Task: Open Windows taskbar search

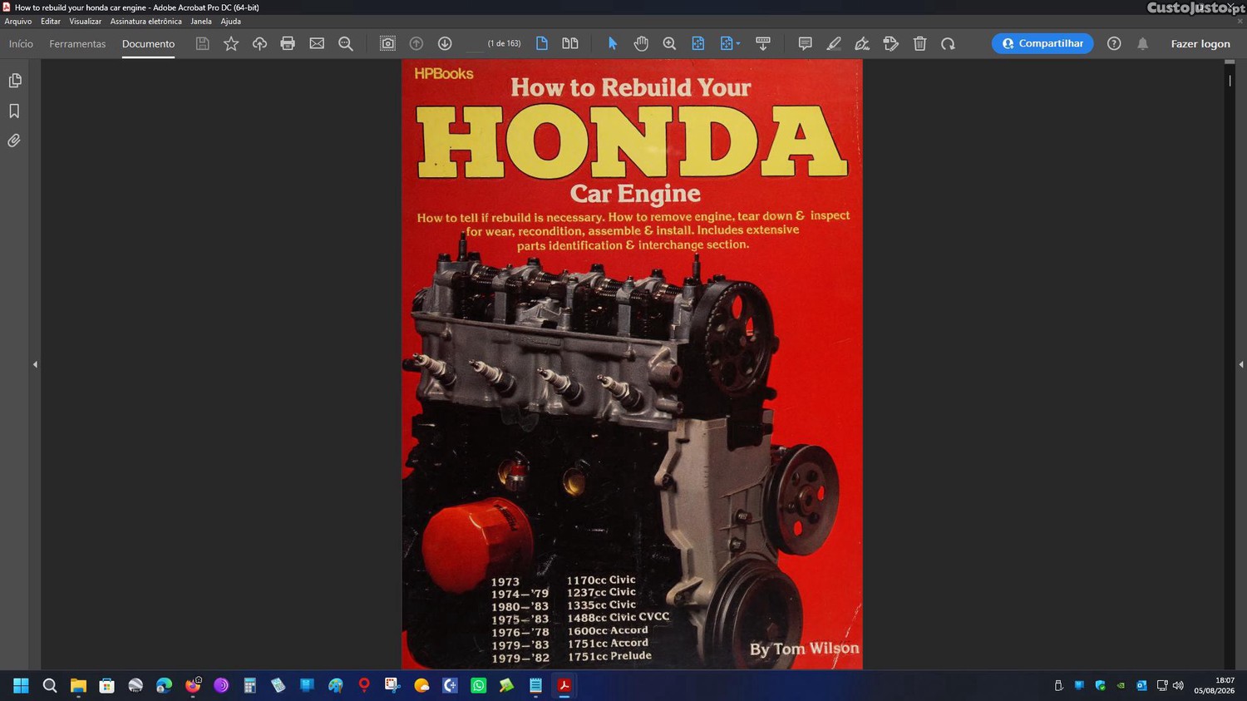Action: tap(50, 686)
